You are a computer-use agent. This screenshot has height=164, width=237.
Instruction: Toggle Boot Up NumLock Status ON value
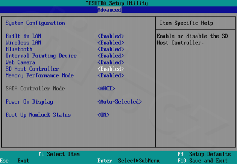tap(103, 115)
